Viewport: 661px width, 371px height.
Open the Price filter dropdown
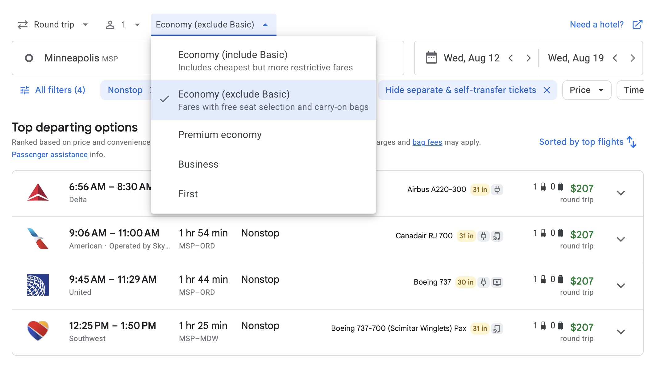(587, 90)
